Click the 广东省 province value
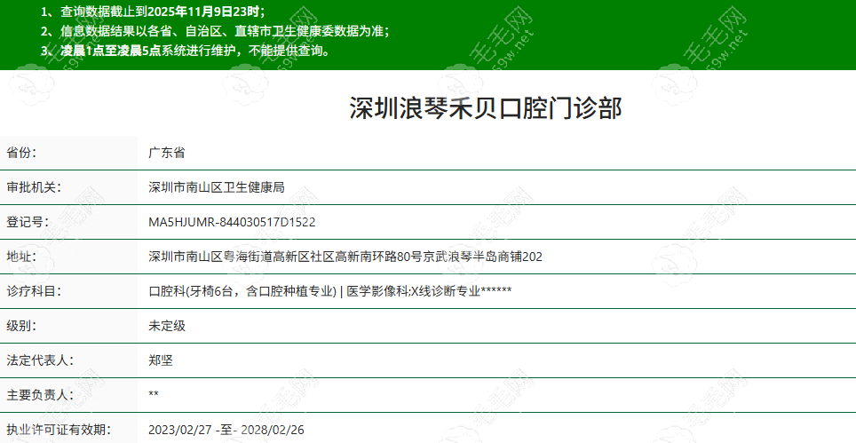The width and height of the screenshot is (856, 443). click(166, 153)
